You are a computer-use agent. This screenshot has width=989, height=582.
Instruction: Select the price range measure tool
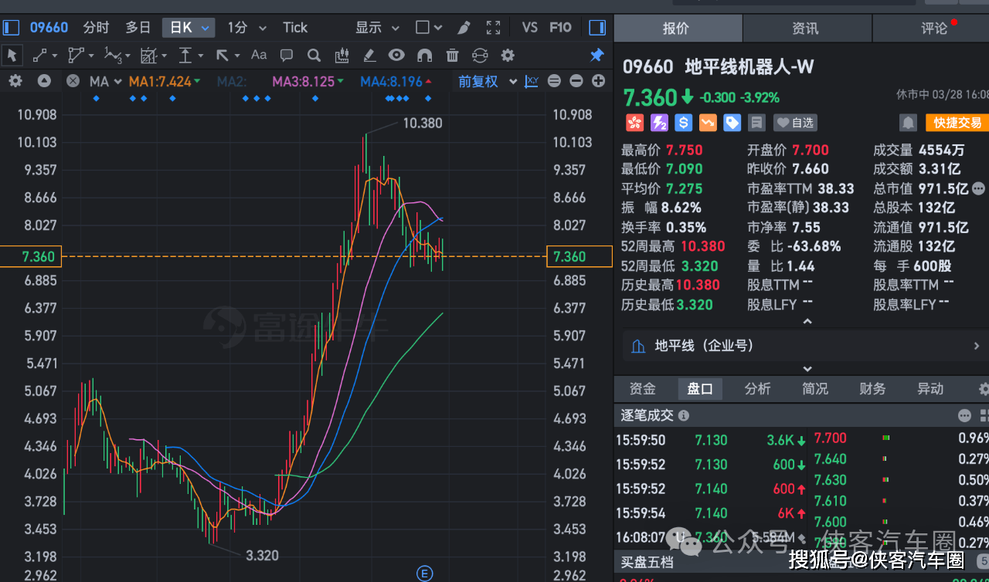click(x=185, y=56)
